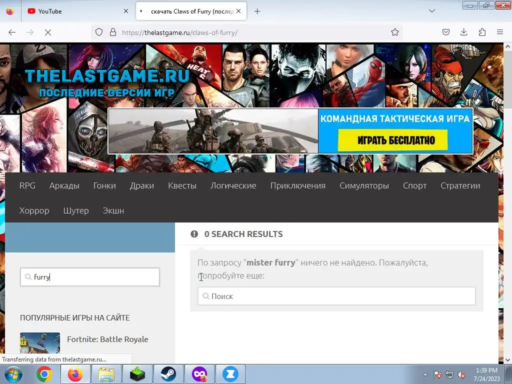Open the Приключения category
Image resolution: width=512 pixels, height=384 pixels.
point(298,185)
